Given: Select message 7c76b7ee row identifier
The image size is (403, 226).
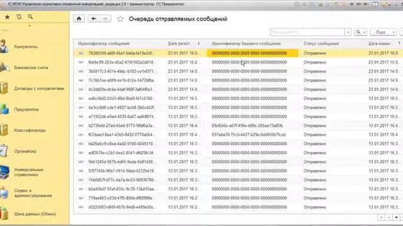Looking at the screenshot, I should click(122, 80).
